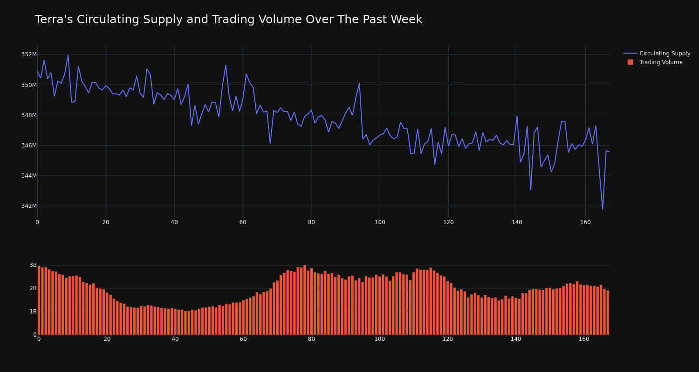
Task: Click the 346M y-axis label
Action: [29, 146]
